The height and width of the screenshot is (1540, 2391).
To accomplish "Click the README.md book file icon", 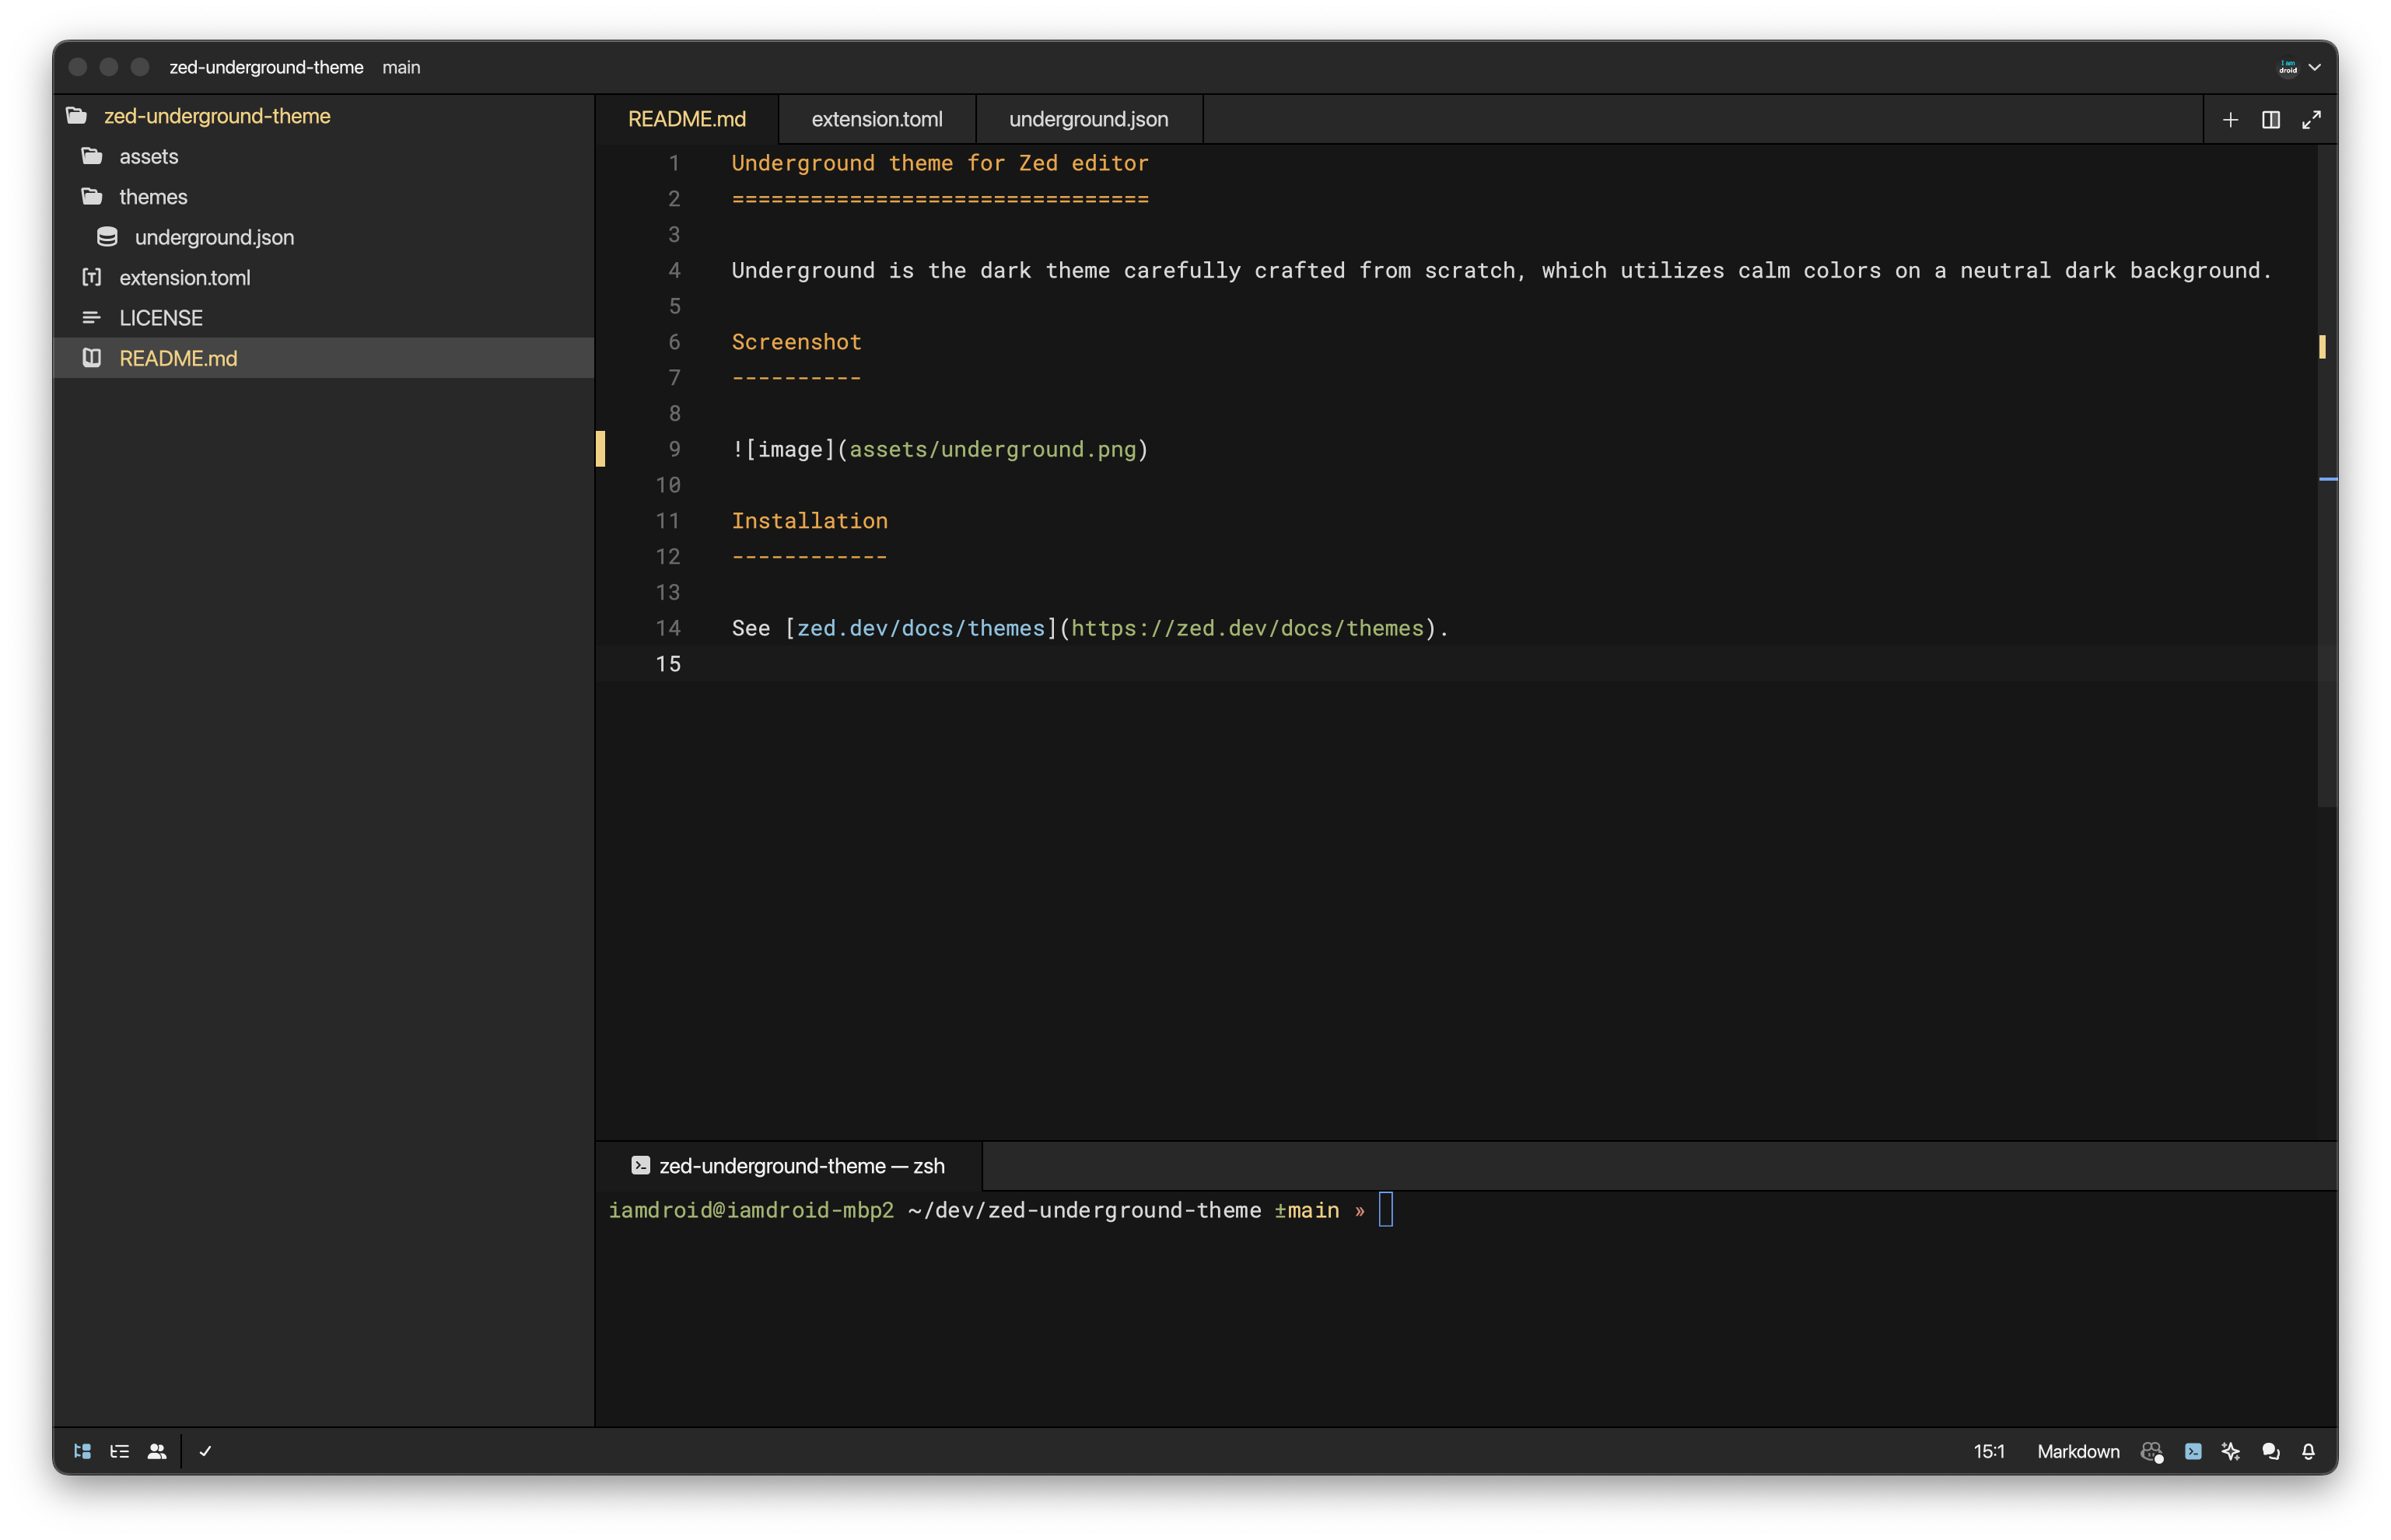I will [92, 358].
